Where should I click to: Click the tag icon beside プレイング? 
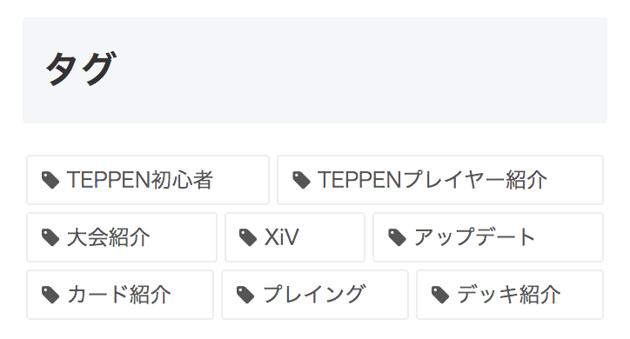(245, 295)
